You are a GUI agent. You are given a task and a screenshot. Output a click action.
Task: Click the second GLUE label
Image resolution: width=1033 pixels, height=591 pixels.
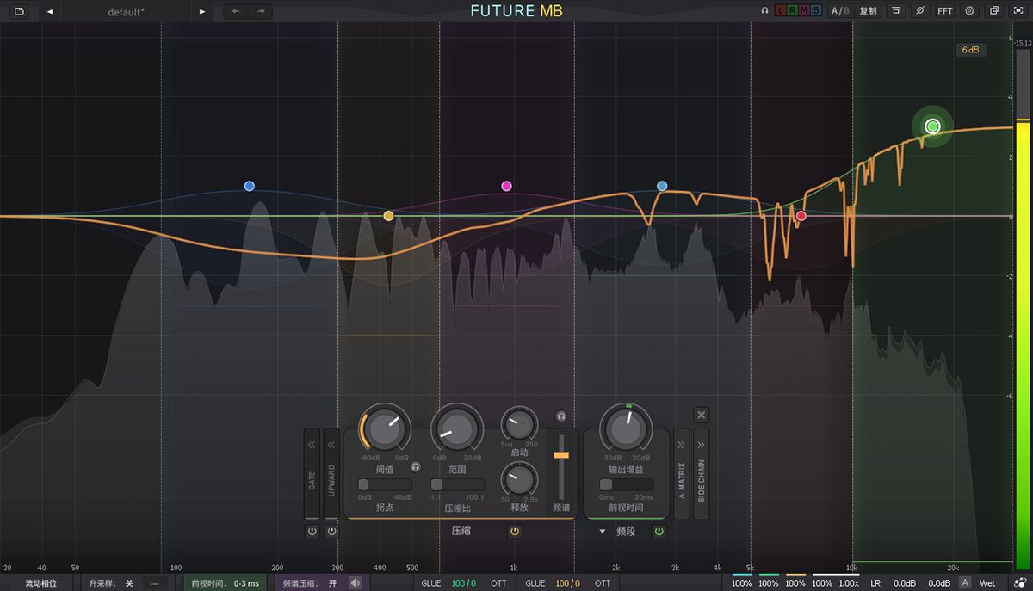(535, 583)
